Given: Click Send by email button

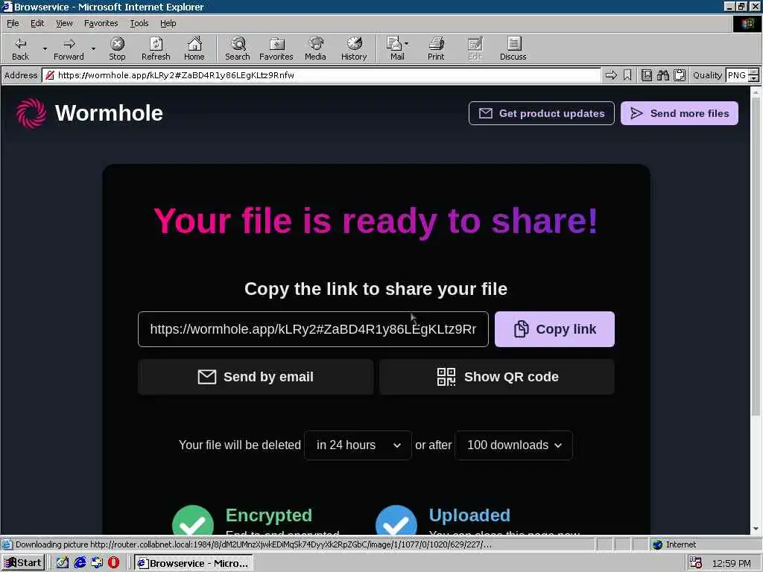Looking at the screenshot, I should [256, 377].
